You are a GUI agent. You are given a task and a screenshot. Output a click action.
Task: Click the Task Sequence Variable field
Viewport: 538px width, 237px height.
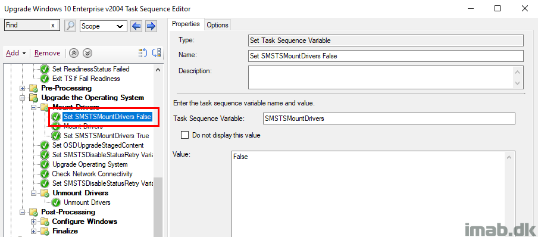pos(389,118)
